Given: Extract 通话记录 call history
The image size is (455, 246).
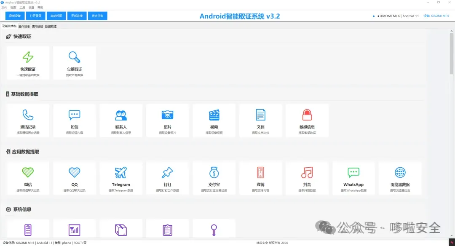Looking at the screenshot, I should (28, 120).
